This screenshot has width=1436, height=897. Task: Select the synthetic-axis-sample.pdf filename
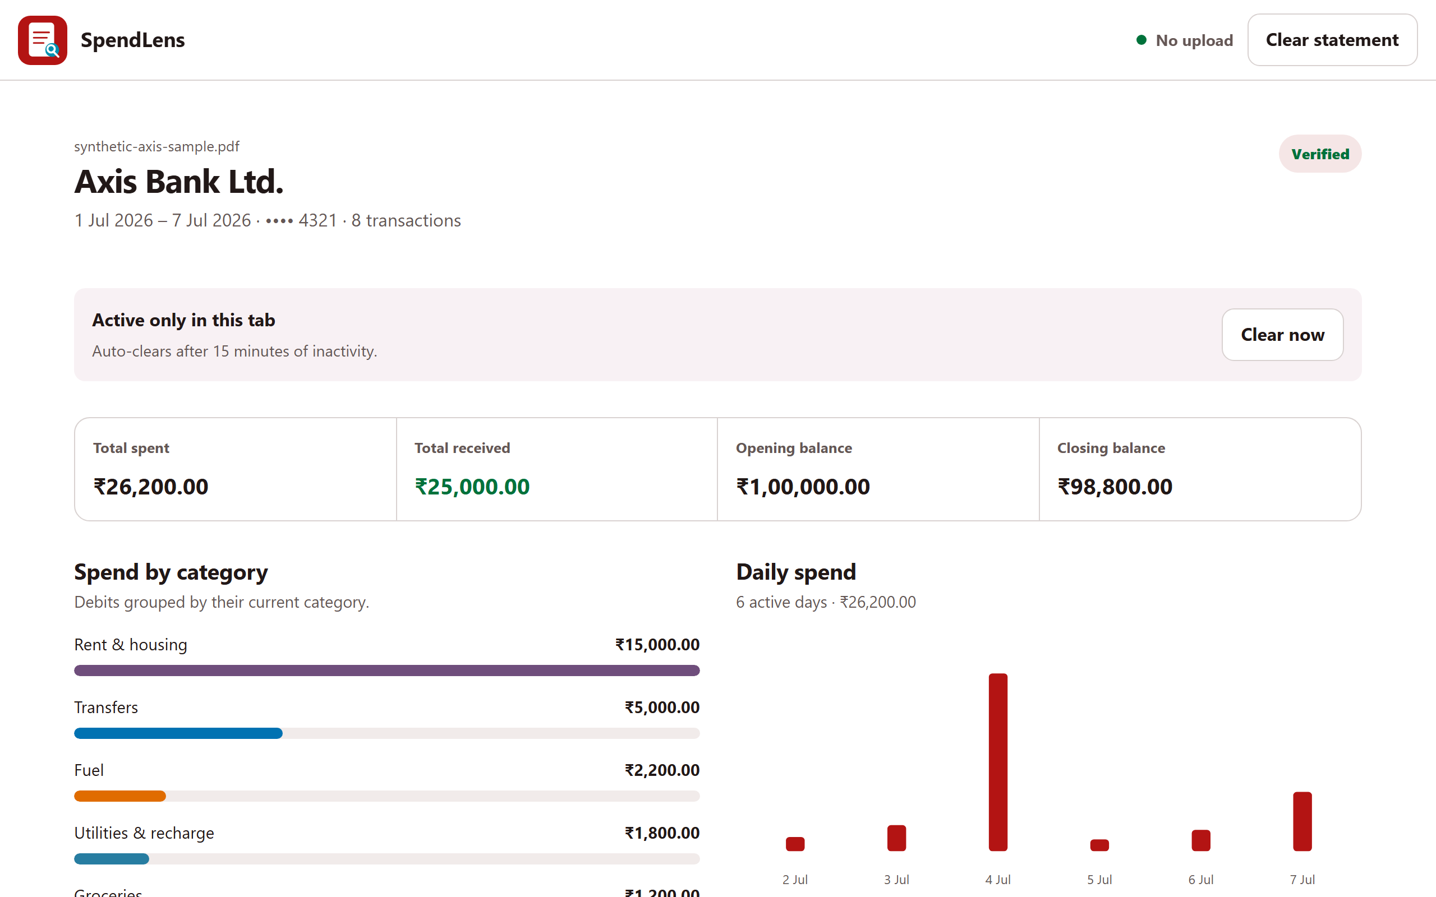[x=157, y=146]
